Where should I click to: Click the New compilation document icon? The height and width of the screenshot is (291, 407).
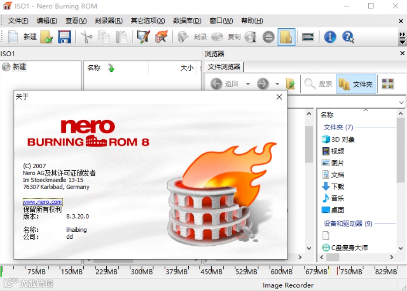[x=13, y=37]
